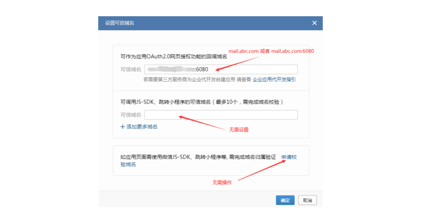The width and height of the screenshot is (421, 224).
Task: Close the 设置可信域名 dialog
Action: click(x=314, y=23)
